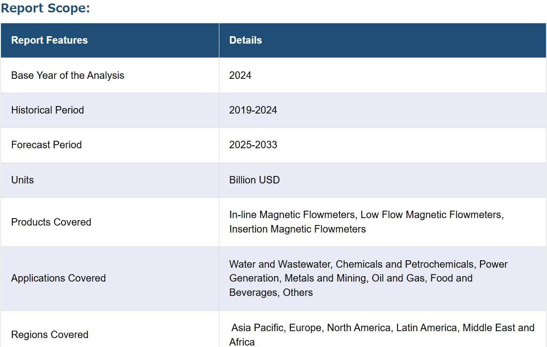The height and width of the screenshot is (347, 547).
Task: Click the In-line Magnetic Flowmeters text
Action: coord(293,215)
